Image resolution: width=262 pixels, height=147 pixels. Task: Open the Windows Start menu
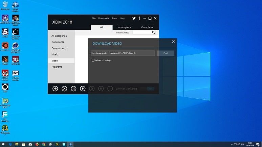coord(3,144)
